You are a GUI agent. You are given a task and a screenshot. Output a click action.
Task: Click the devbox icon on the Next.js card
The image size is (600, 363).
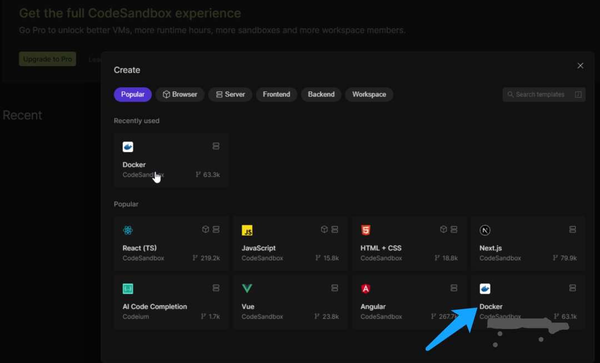pos(573,229)
